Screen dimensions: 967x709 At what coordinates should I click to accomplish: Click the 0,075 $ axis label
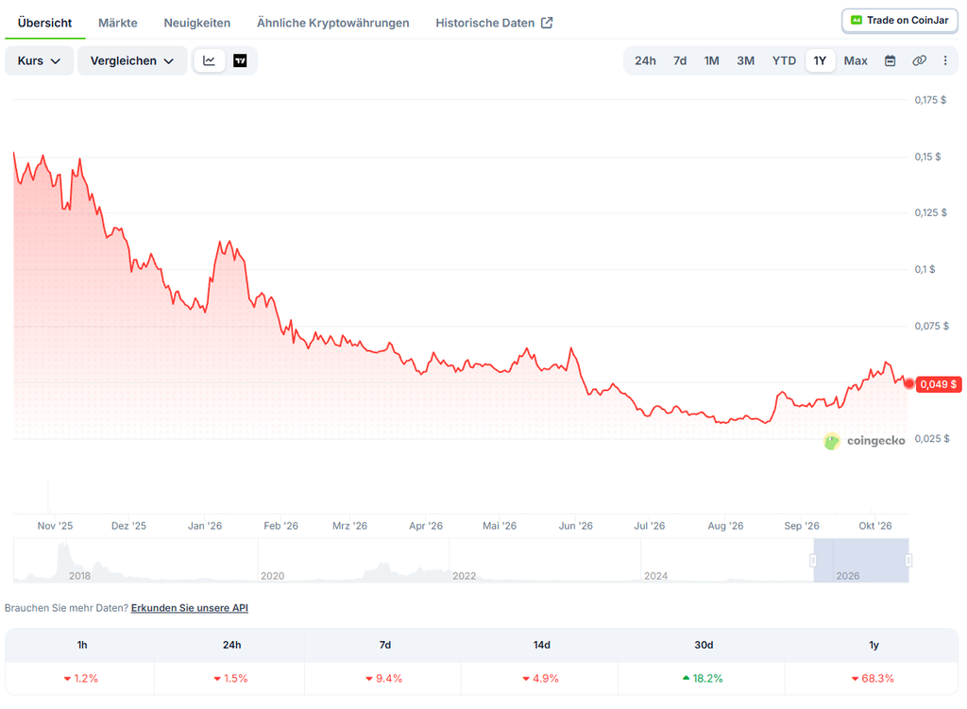(931, 326)
